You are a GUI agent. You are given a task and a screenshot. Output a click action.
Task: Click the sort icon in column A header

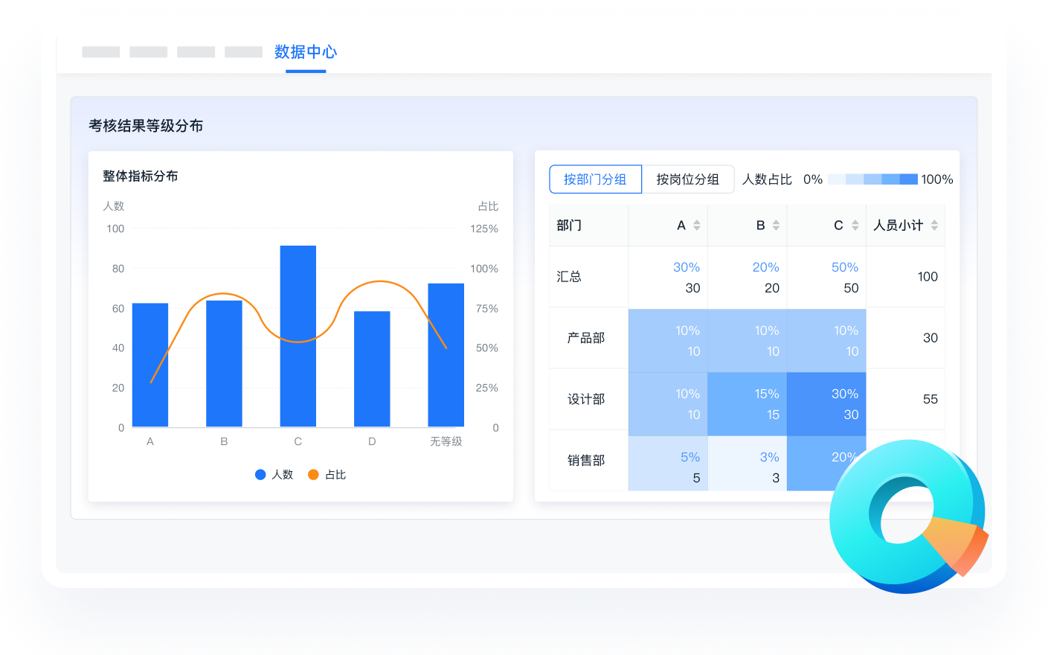click(x=697, y=226)
